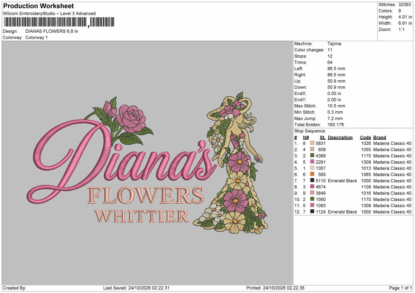Pick the pale pink swatch beside 1307

pyautogui.click(x=312, y=168)
